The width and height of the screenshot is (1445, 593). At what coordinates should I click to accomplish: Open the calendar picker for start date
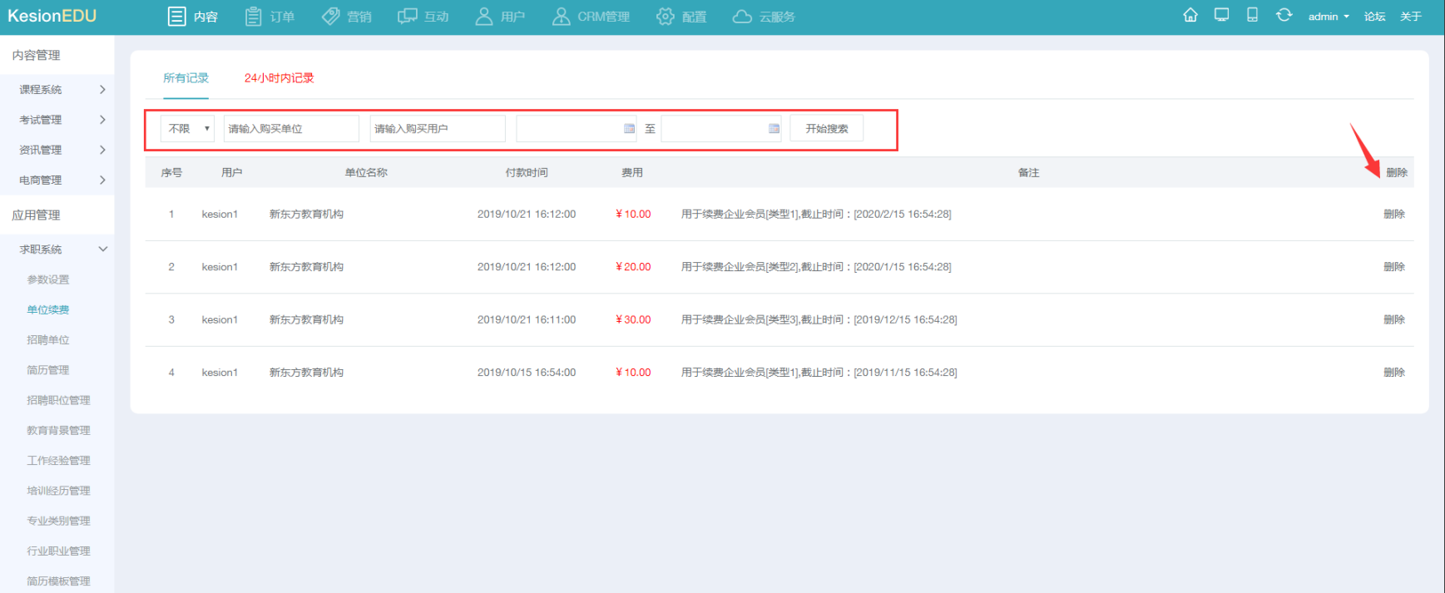(x=629, y=128)
